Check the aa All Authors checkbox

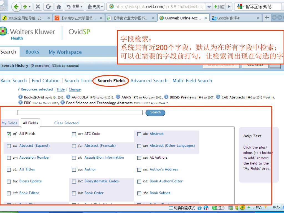139,158
